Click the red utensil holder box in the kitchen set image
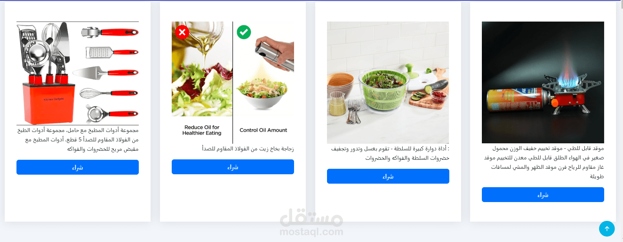Image resolution: width=623 pixels, height=242 pixels. [49, 103]
